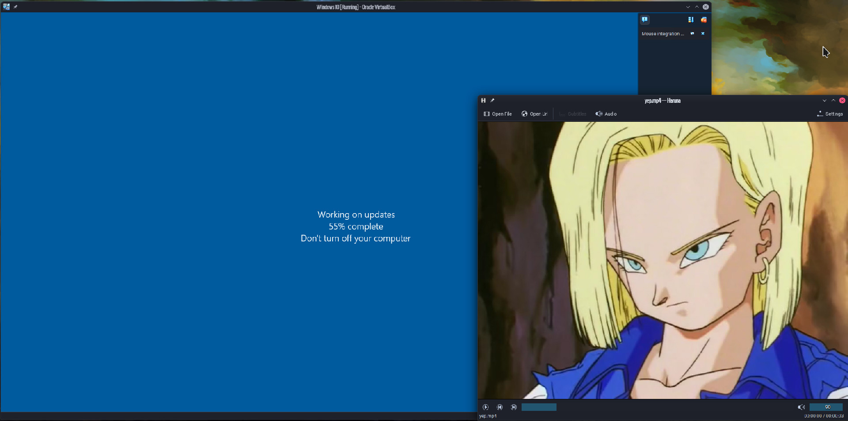Viewport: 848px width, 421px height.
Task: Minimize the Haruna player window
Action: click(x=824, y=101)
